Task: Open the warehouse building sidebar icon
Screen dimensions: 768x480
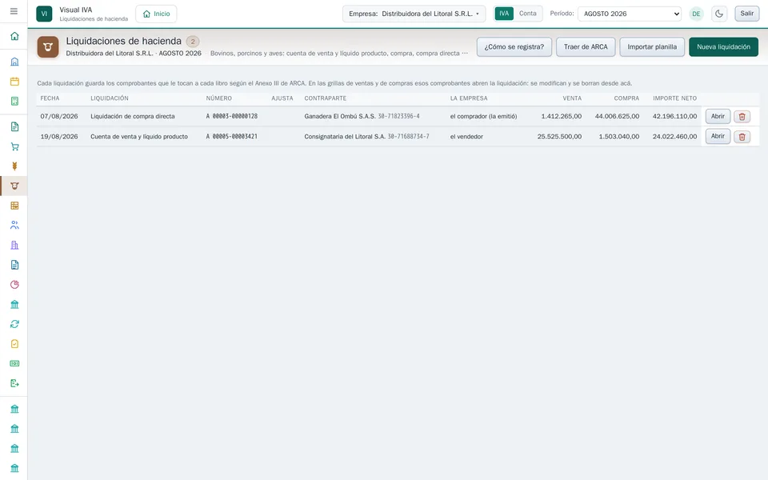Action: click(x=14, y=62)
